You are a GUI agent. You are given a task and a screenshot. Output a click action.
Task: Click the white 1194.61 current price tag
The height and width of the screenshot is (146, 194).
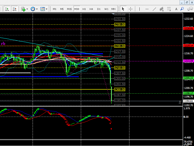point(188,101)
